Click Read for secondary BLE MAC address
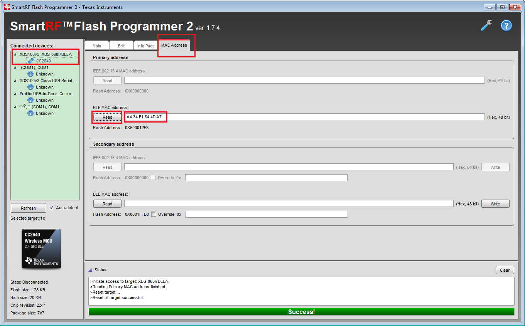 [x=108, y=204]
